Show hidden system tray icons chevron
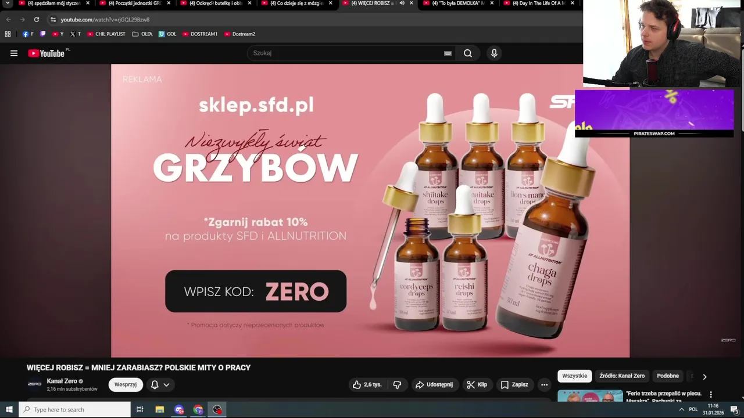Screen dimensions: 744x418 click(x=682, y=410)
